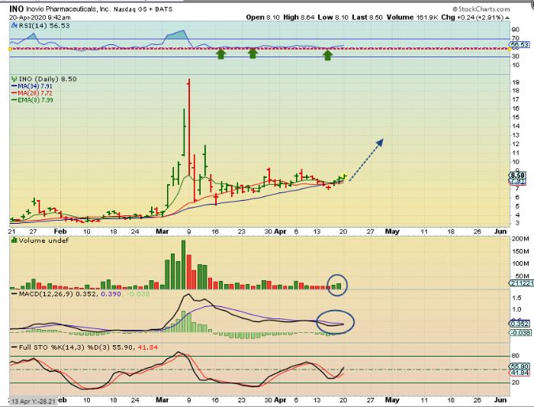The height and width of the screenshot is (407, 534).
Task: Click the volume bars icon beside Volume undef
Action: point(14,241)
